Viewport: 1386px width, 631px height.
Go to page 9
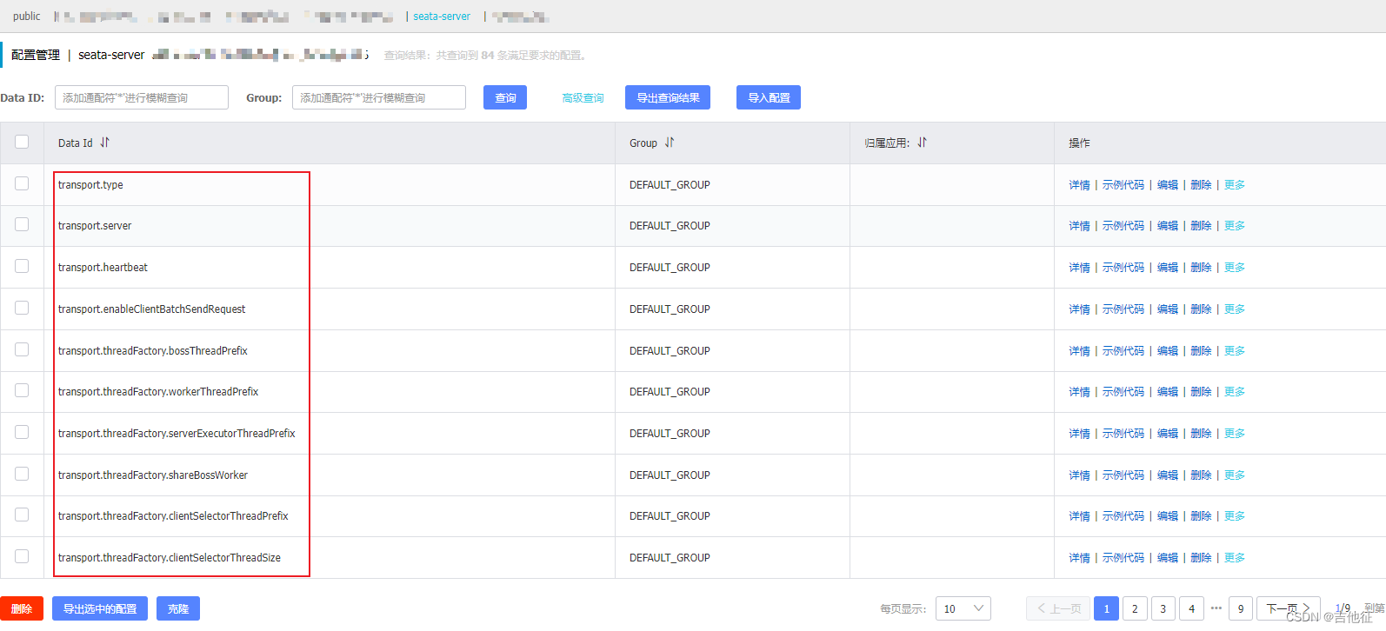[x=1241, y=608]
